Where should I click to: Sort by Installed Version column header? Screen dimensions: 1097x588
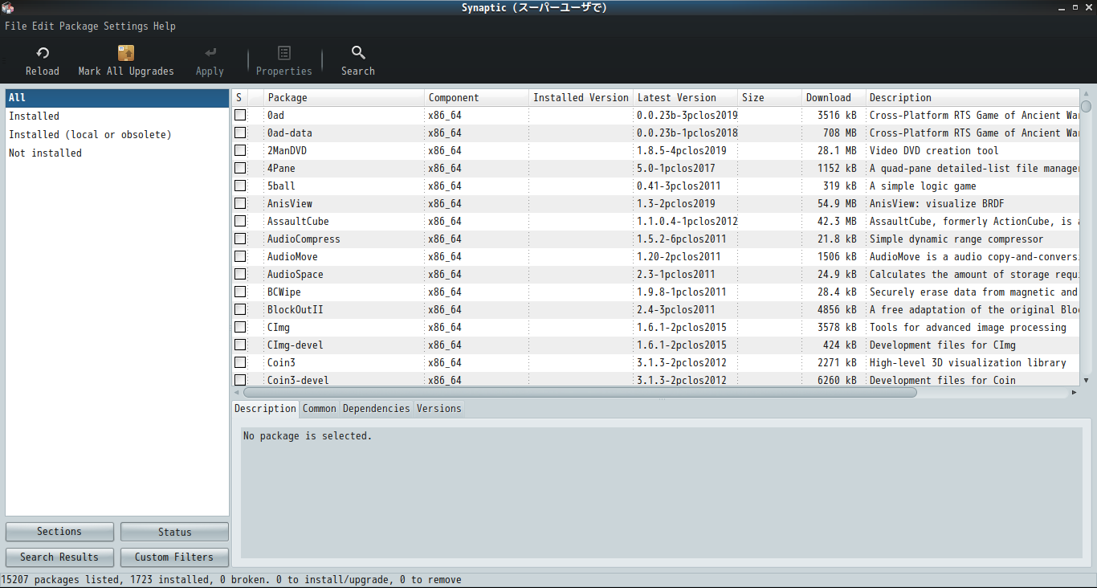tap(581, 97)
